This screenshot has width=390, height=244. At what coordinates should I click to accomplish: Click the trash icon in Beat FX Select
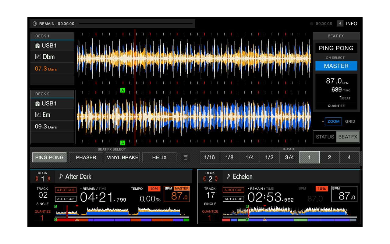186,158
